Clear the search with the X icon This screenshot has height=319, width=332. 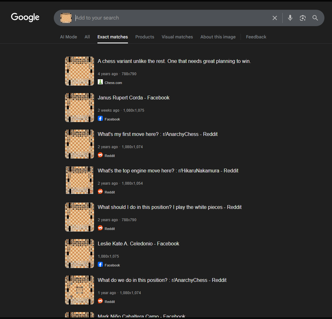click(x=275, y=18)
